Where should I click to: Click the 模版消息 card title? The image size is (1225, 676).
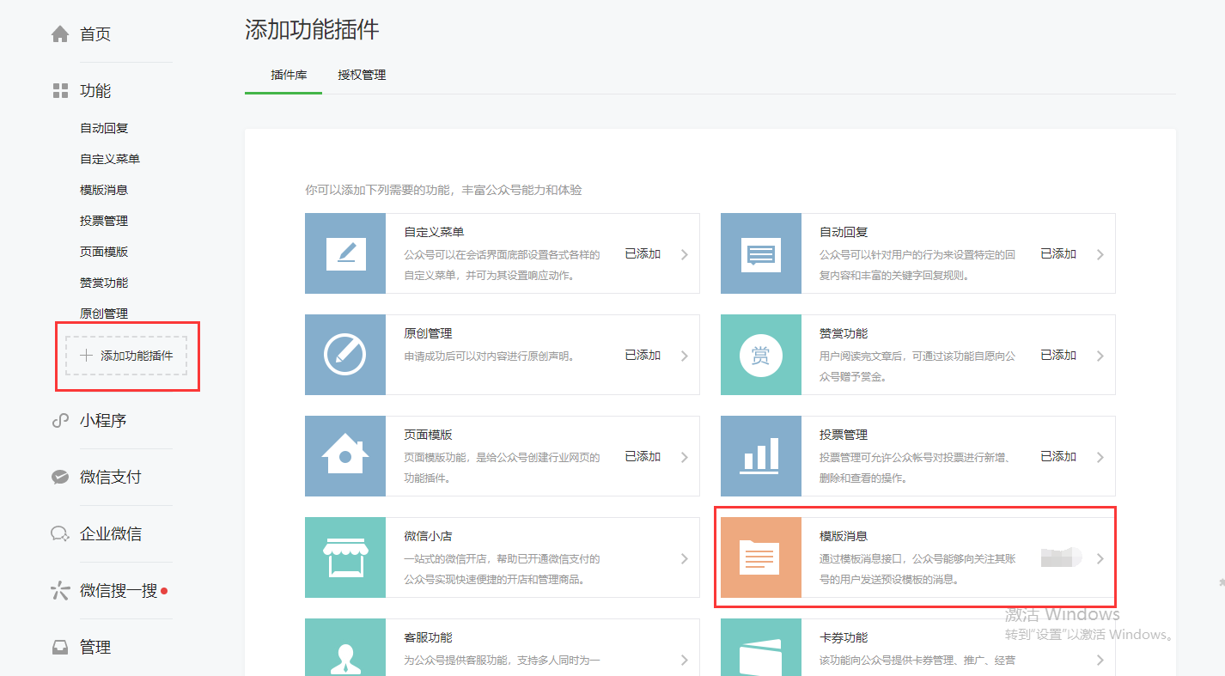[x=844, y=536]
